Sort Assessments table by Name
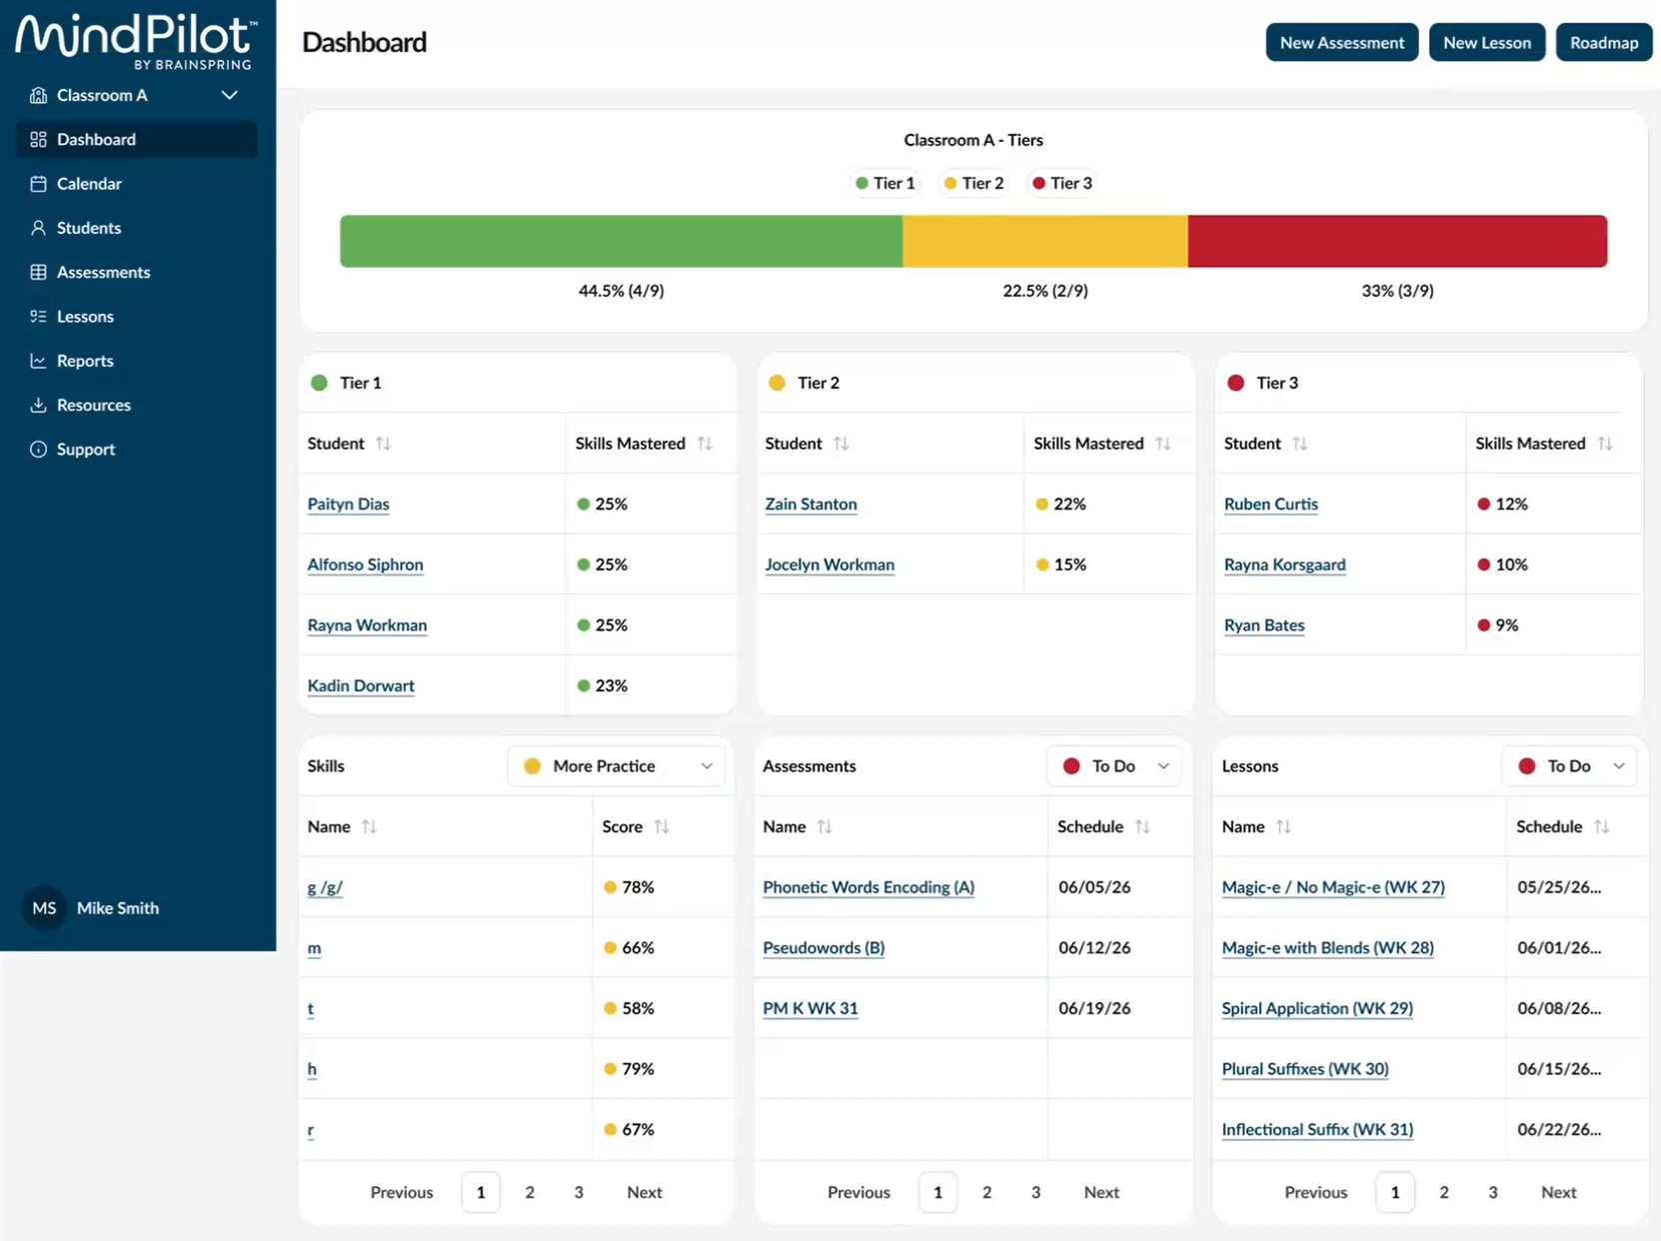 [825, 826]
